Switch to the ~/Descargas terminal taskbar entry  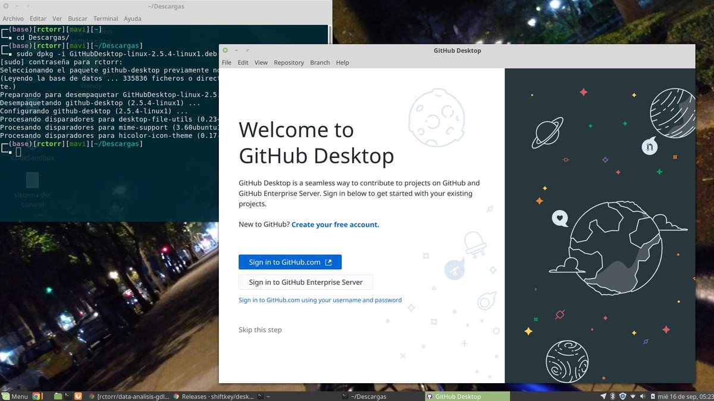(383, 396)
